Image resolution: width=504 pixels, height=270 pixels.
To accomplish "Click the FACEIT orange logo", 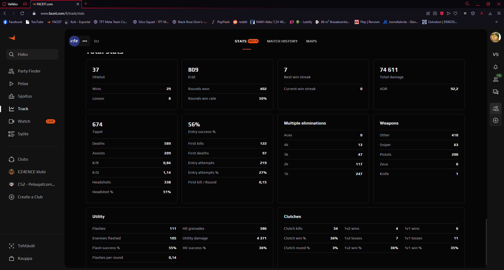I will (x=12, y=38).
